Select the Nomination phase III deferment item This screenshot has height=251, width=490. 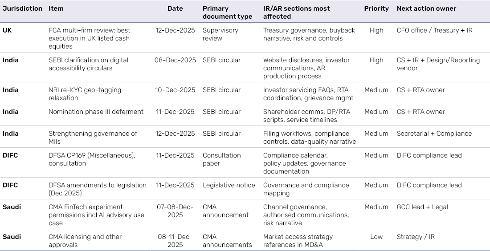[96, 112]
